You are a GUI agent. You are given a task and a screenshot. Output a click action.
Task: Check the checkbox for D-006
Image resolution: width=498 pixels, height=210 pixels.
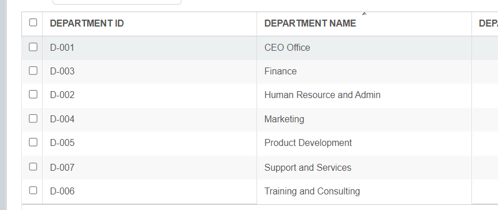pyautogui.click(x=33, y=190)
